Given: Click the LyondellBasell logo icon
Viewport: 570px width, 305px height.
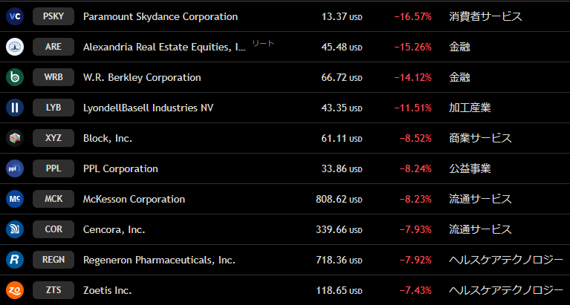Looking at the screenshot, I should 15,108.
